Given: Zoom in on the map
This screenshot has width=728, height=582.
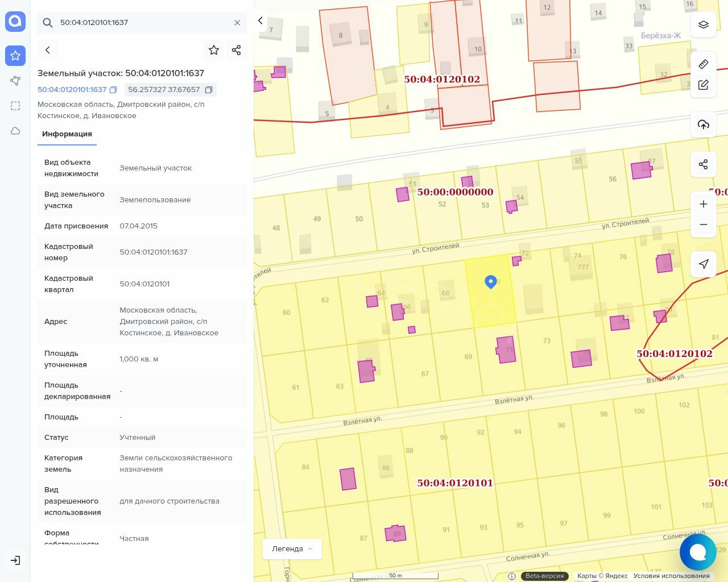Looking at the screenshot, I should tap(703, 204).
